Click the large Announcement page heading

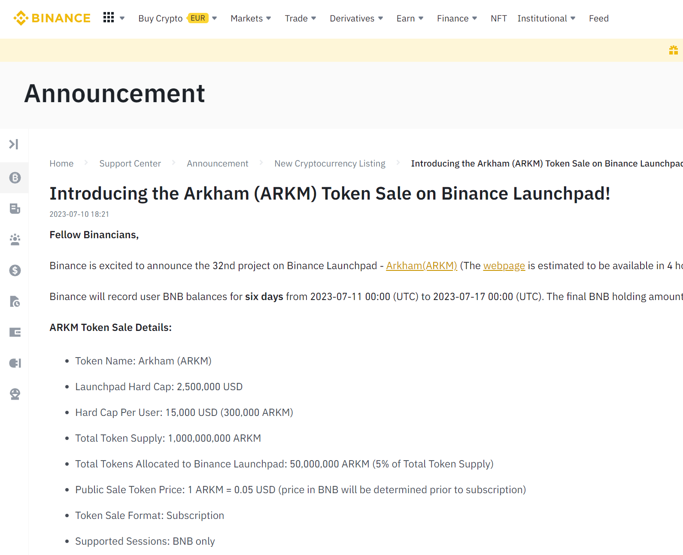[x=115, y=94]
